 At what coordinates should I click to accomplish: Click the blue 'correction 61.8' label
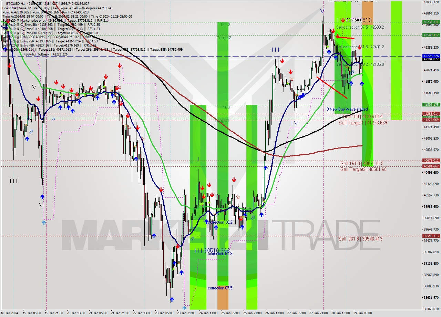(x=220, y=254)
